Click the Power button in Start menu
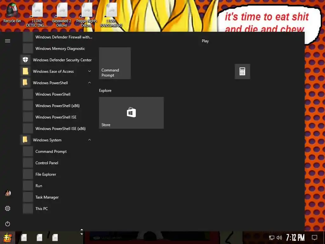 (8, 224)
